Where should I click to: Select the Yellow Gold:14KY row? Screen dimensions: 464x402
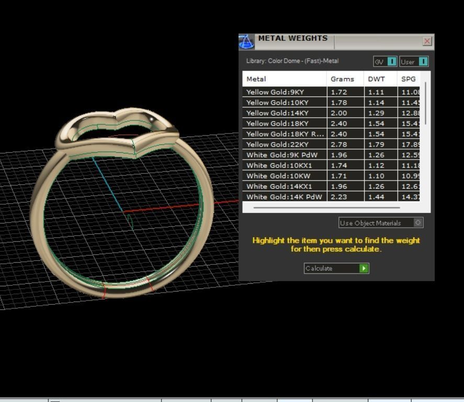(x=331, y=113)
